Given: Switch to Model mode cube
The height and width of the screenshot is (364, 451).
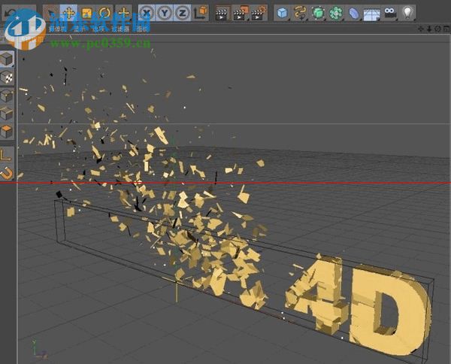Looking at the screenshot, I should [x=7, y=59].
